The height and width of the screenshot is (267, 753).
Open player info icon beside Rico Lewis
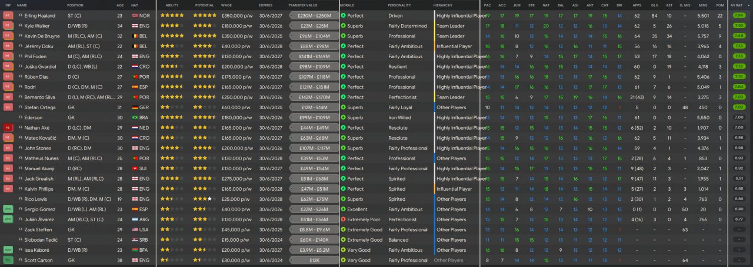(x=21, y=199)
